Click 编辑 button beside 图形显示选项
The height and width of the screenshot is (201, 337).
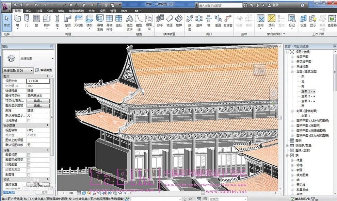pos(38,106)
